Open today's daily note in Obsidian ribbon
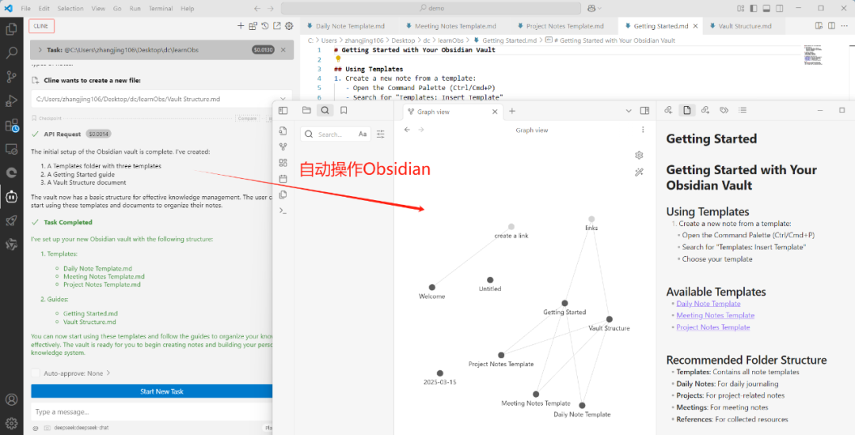The width and height of the screenshot is (855, 435). click(x=283, y=179)
